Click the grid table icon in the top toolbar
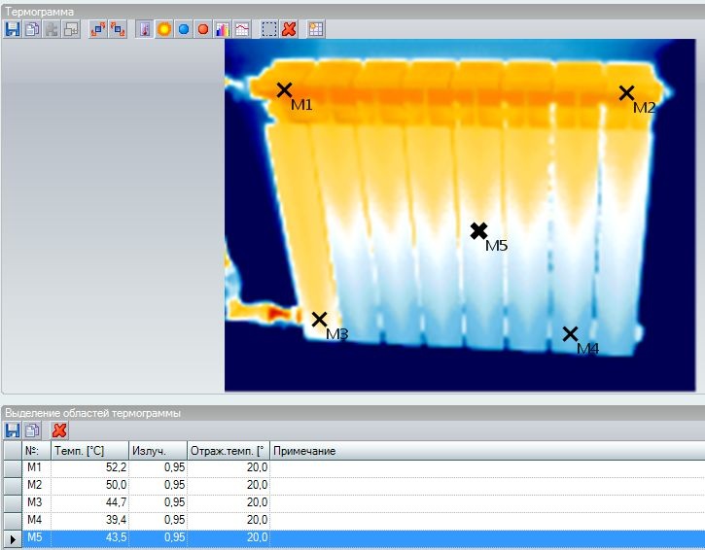705x550 pixels. coord(316,29)
